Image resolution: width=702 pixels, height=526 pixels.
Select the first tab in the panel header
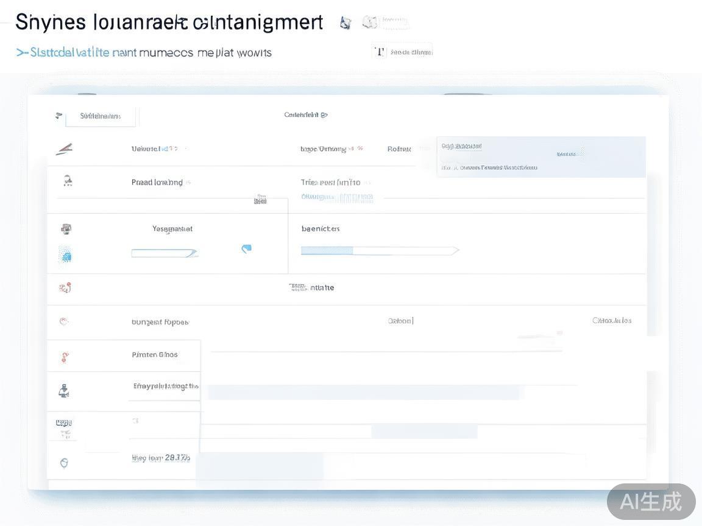click(x=100, y=116)
